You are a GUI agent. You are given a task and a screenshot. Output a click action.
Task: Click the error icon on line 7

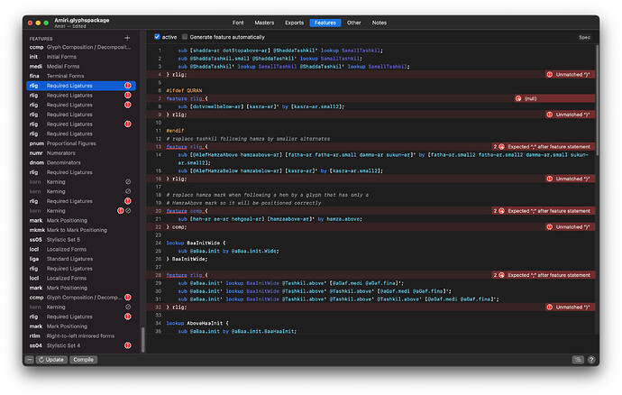click(x=518, y=97)
